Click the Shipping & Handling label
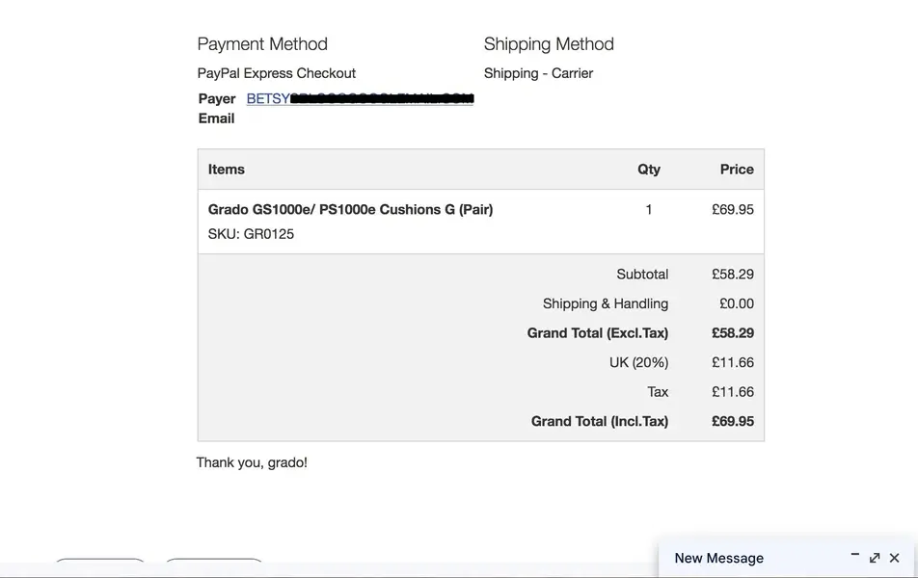The image size is (918, 578). 606,303
